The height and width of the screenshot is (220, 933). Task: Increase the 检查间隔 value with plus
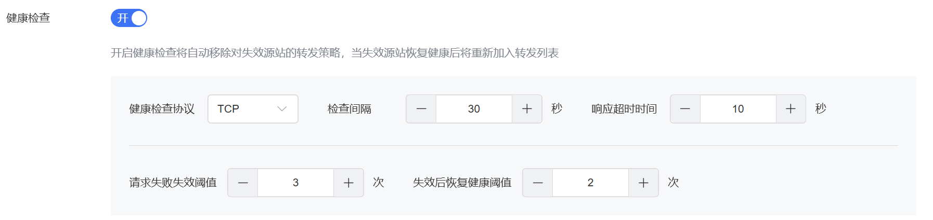pos(527,109)
